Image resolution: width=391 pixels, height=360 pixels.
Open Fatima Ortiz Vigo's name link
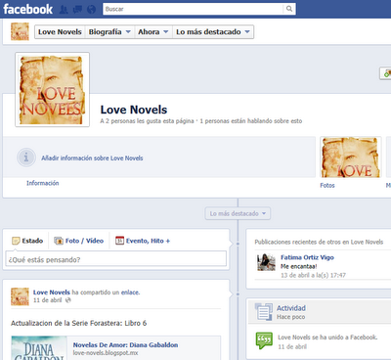coord(307,257)
